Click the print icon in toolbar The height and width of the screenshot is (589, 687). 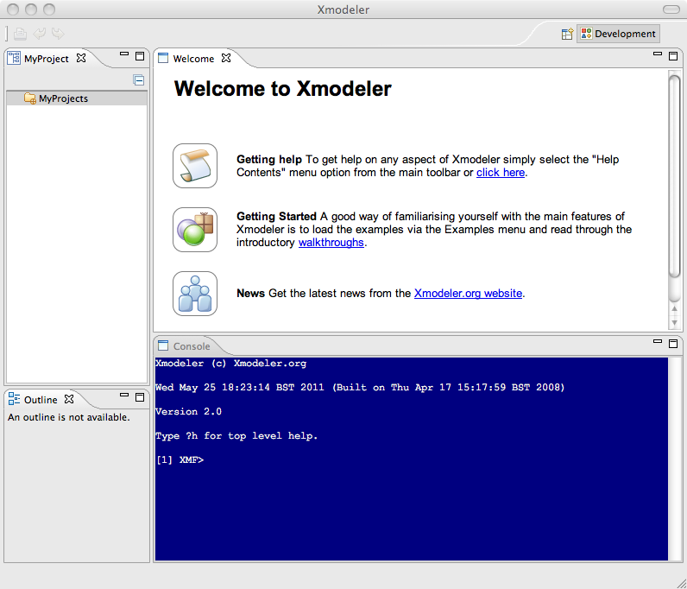(x=20, y=34)
